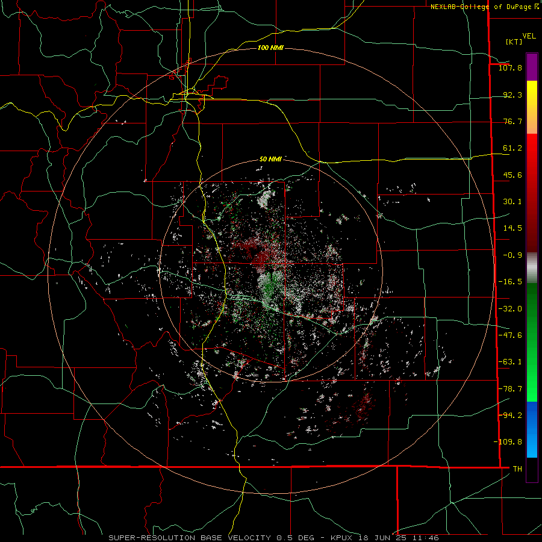Click the blue segment of velocity color bar

(x=532, y=429)
